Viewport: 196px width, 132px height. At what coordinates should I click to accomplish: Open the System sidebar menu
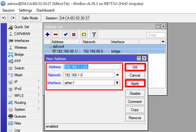(25, 109)
